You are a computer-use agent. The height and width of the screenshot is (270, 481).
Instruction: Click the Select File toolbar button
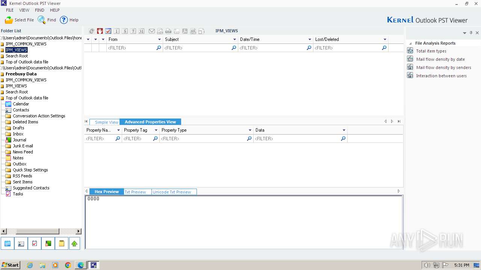click(x=19, y=20)
